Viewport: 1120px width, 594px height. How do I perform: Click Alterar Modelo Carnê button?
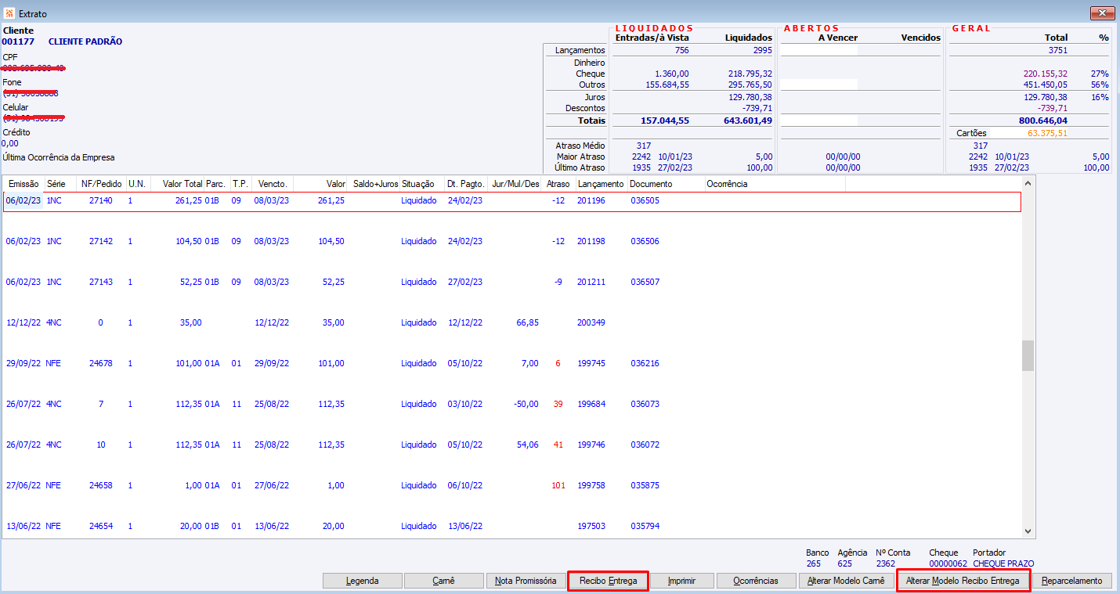coord(846,581)
